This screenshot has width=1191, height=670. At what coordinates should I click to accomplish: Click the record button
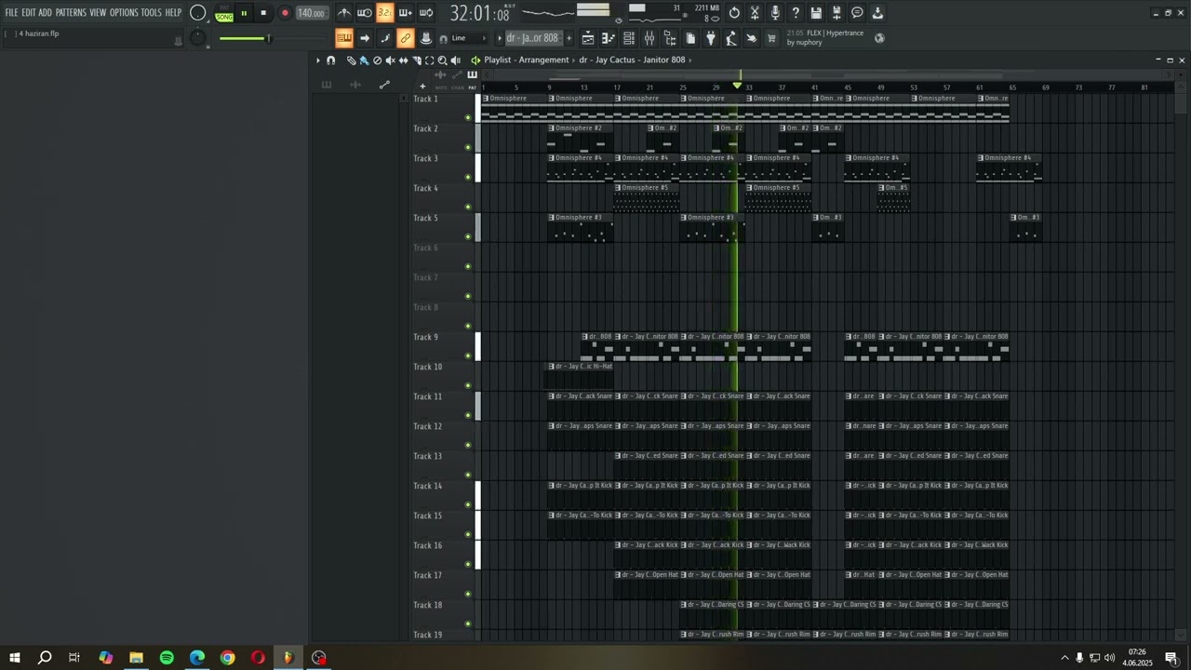[285, 13]
